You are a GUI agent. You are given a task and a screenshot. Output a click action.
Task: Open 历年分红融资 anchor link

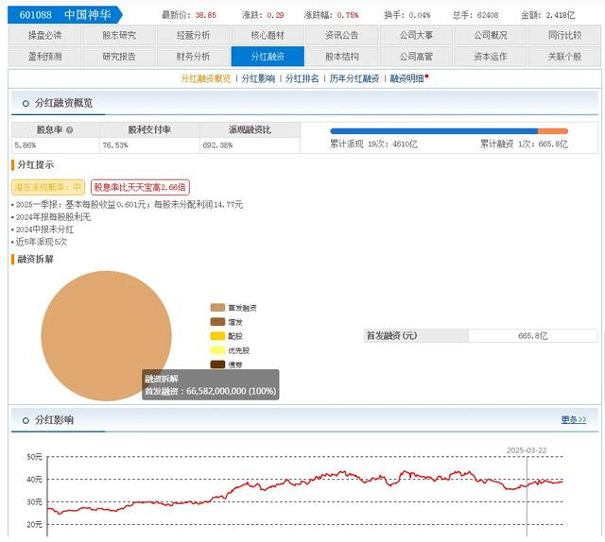(354, 78)
